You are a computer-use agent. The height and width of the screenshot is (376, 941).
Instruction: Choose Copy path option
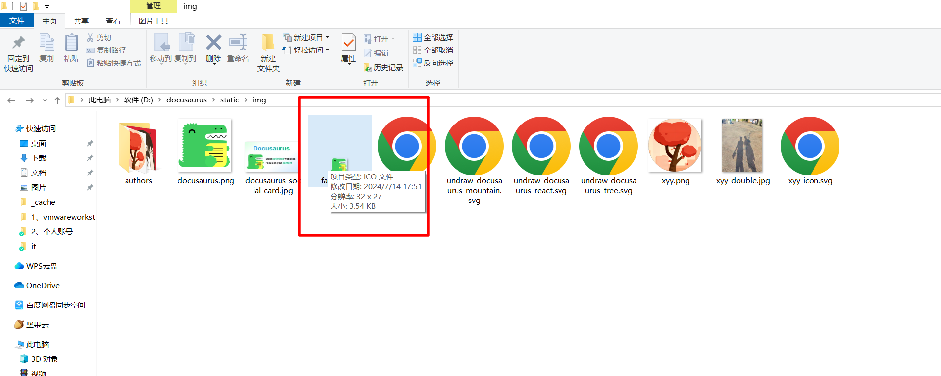point(106,50)
